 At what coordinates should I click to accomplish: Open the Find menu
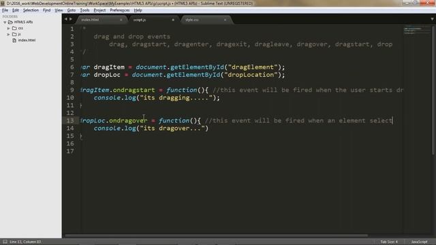coord(46,10)
